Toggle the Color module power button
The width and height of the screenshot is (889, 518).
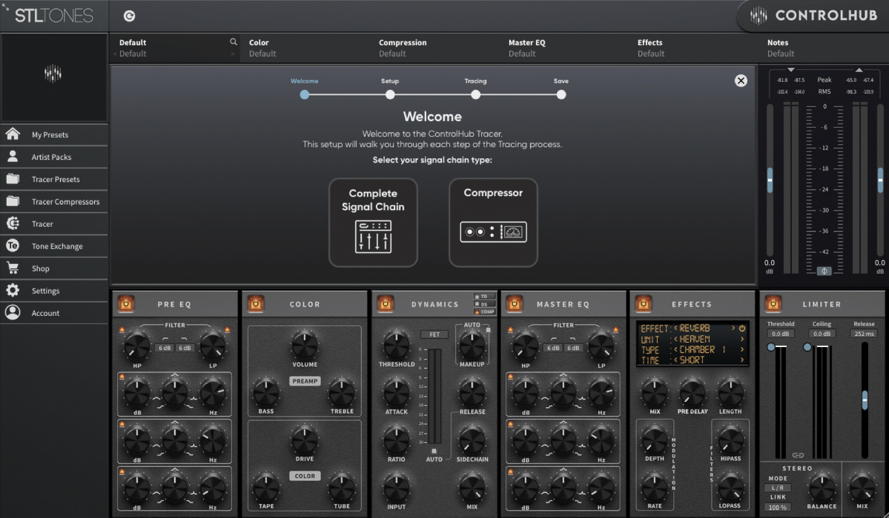256,304
